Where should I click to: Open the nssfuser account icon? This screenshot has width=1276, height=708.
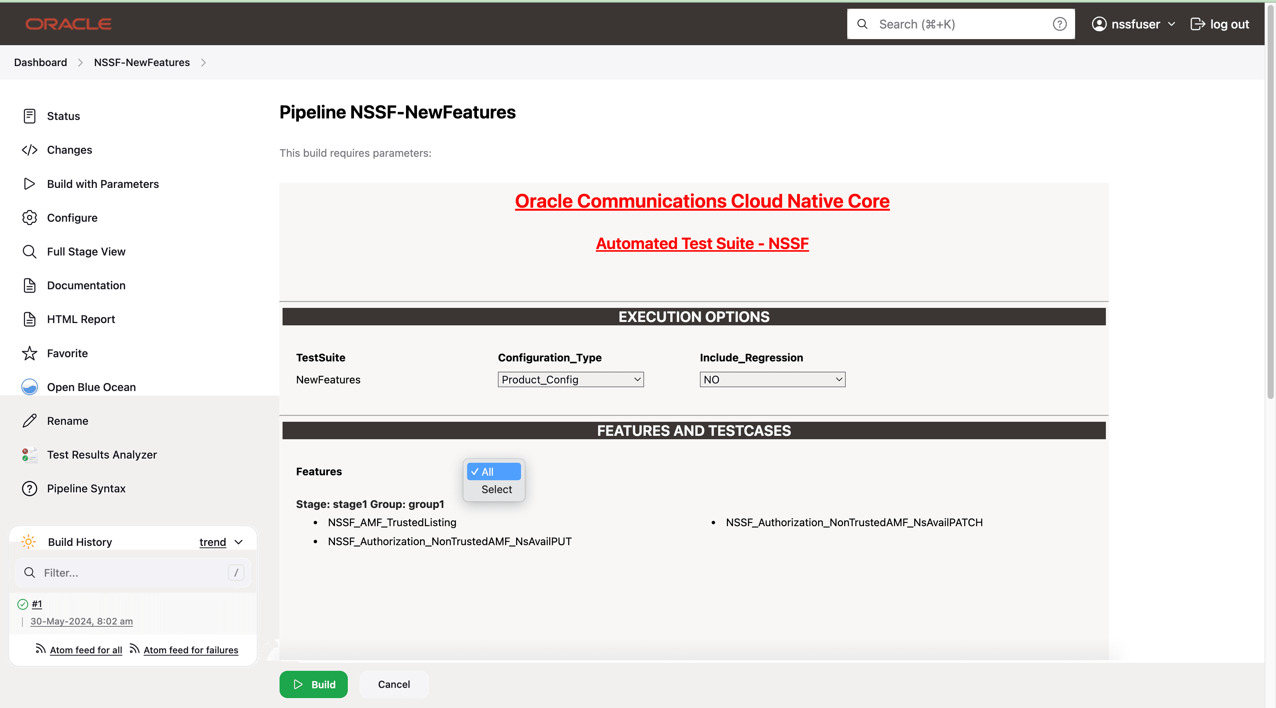[x=1099, y=24]
